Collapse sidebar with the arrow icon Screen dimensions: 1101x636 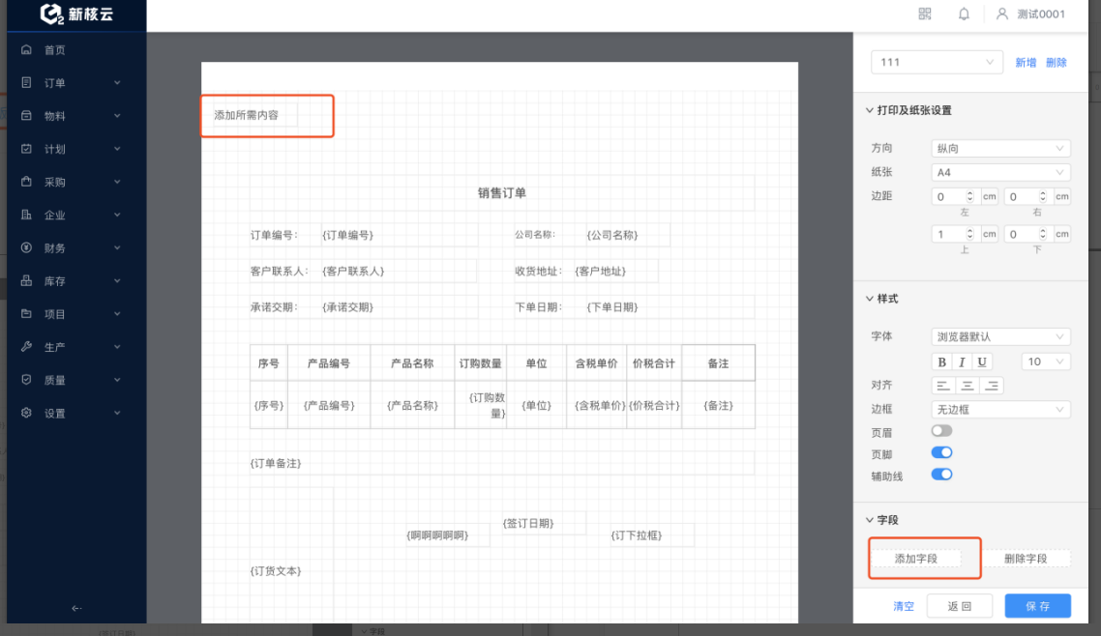[76, 608]
